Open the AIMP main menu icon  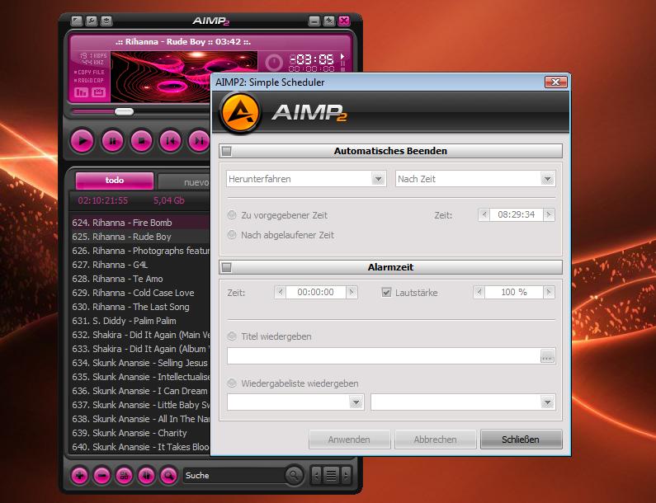click(77, 21)
